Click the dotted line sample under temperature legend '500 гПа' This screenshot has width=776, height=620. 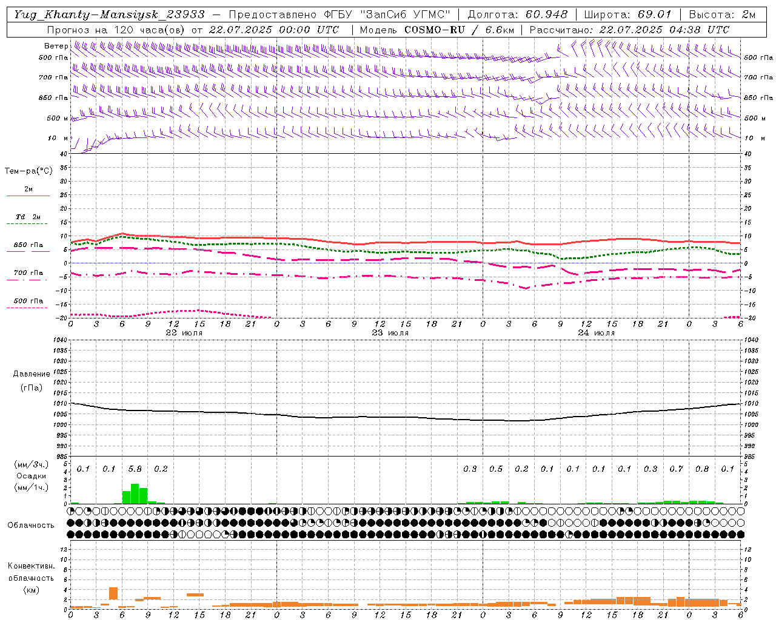tap(27, 308)
